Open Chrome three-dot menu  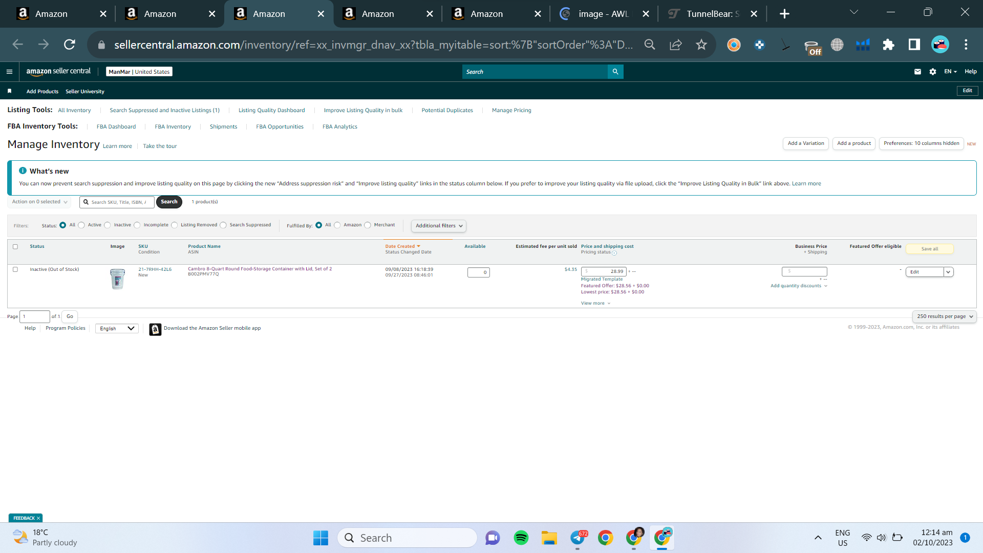tap(966, 45)
